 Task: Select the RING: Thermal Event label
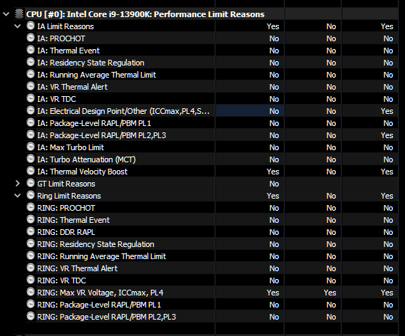tap(73, 221)
